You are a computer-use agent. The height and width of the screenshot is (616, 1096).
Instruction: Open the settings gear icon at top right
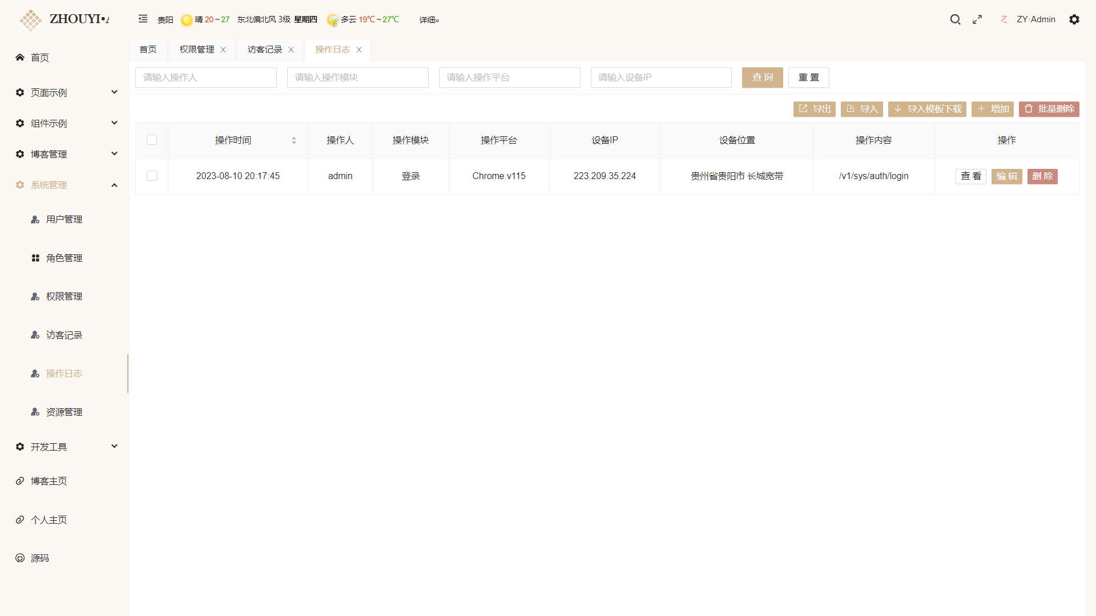1074,19
